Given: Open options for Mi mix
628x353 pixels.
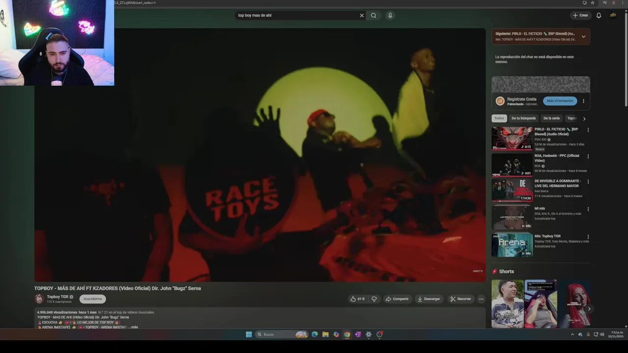Looking at the screenshot, I should (x=588, y=209).
